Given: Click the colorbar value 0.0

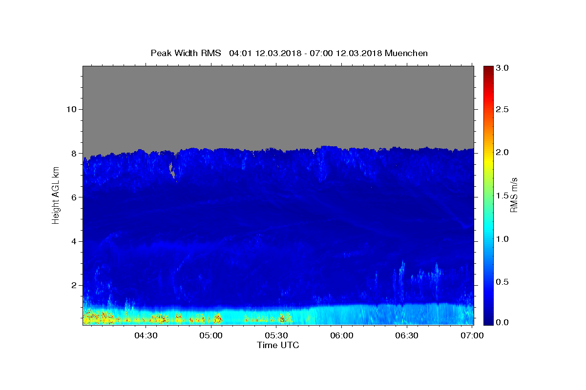Looking at the screenshot, I should pyautogui.click(x=502, y=322).
